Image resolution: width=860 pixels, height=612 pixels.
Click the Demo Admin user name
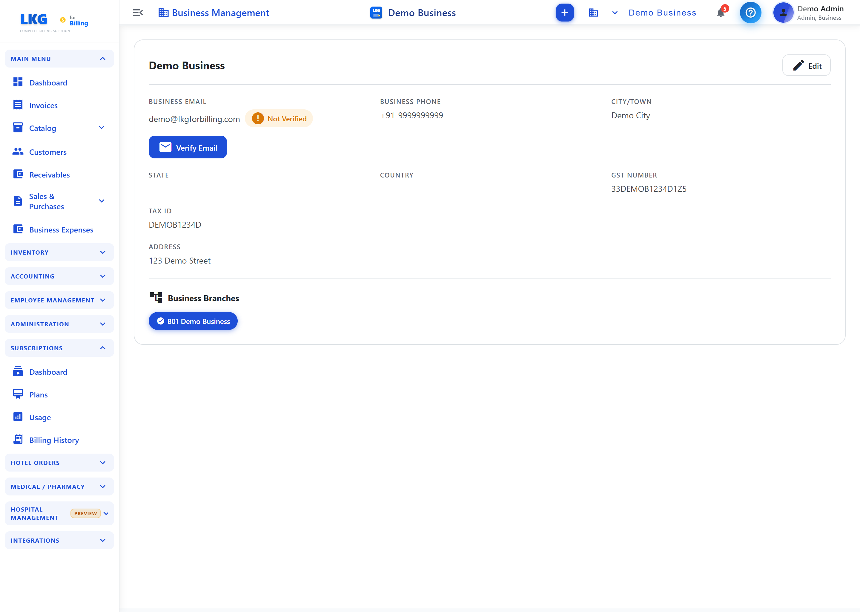(x=820, y=9)
